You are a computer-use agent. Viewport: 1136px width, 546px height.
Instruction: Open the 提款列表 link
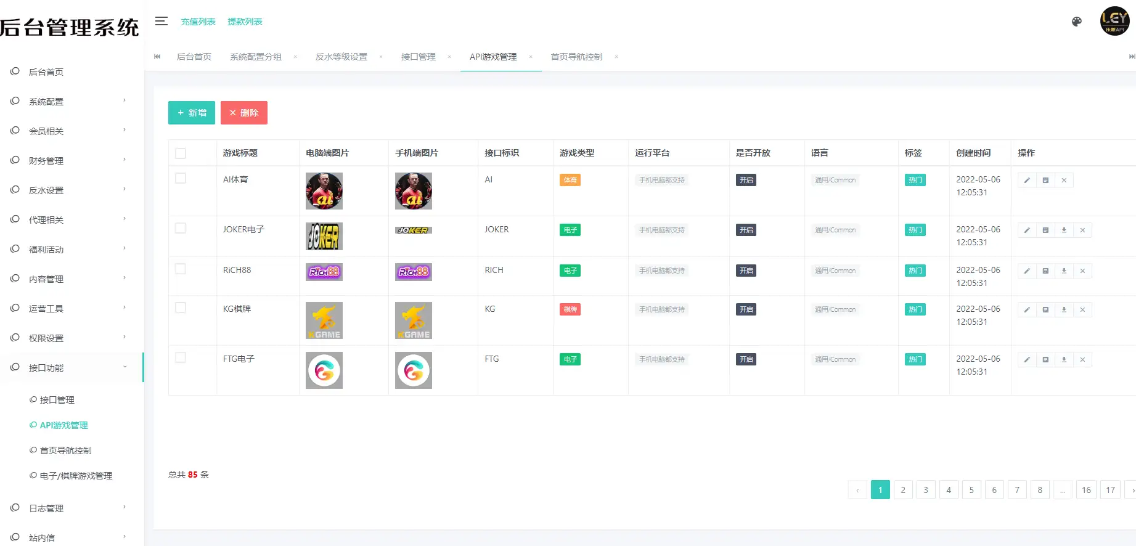[x=245, y=22]
